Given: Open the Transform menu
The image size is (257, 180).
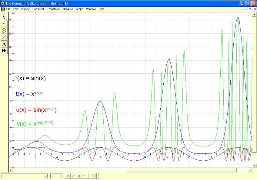Looking at the screenshot, I should click(53, 9).
